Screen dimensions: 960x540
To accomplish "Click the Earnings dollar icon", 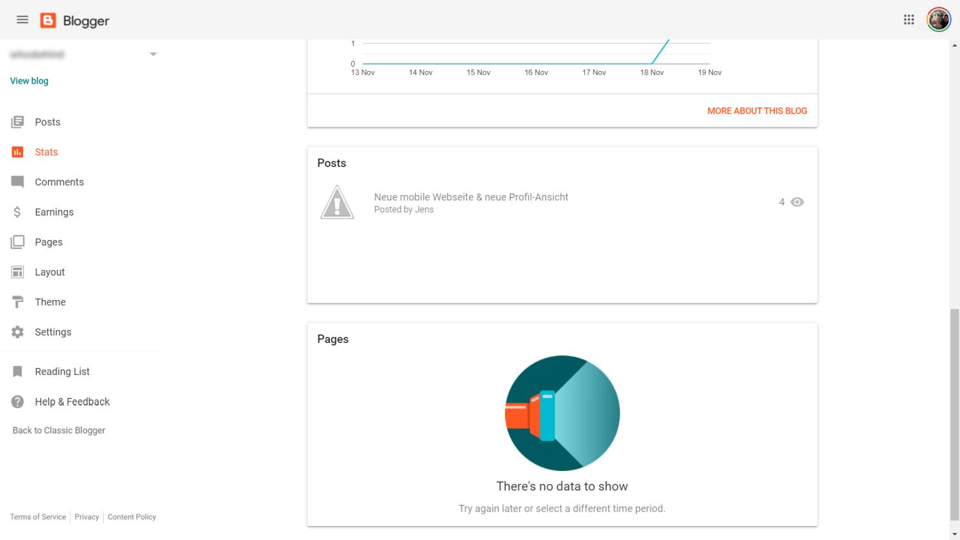I will [x=17, y=212].
